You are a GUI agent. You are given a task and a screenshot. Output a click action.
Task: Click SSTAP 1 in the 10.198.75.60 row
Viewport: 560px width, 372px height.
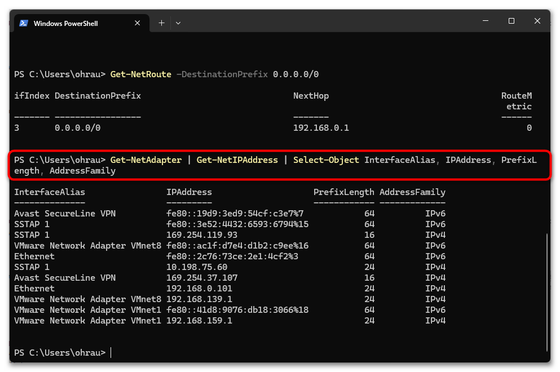[x=32, y=267]
